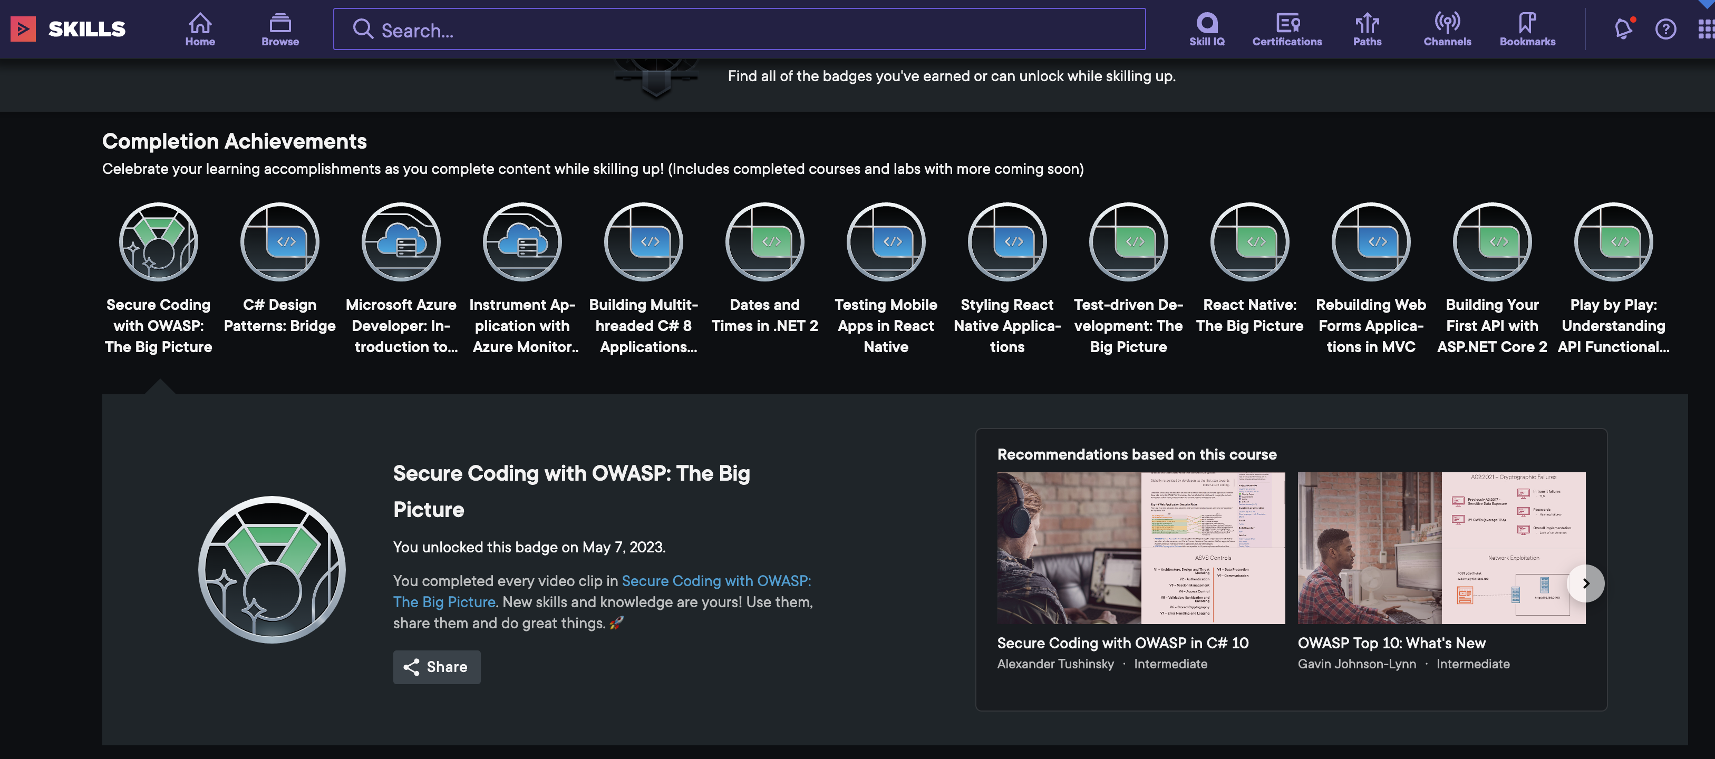The height and width of the screenshot is (759, 1715).
Task: Go to the Home tab
Action: [200, 28]
